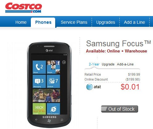Tap the Xbox Live green tile
Image resolution: width=153 pixels, height=129 pixels.
point(39,109)
